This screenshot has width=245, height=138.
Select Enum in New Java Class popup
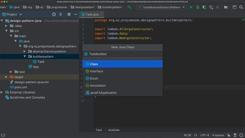(122, 78)
